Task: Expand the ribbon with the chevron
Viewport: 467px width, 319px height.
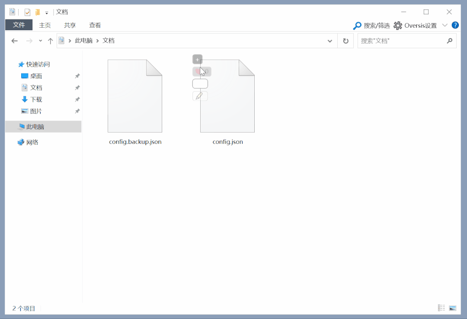Action: coord(445,26)
